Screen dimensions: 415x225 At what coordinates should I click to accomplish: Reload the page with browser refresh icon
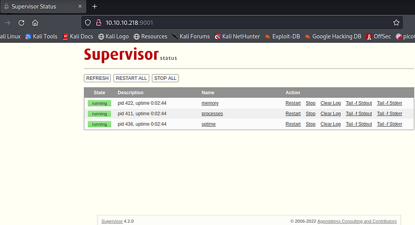pos(21,22)
